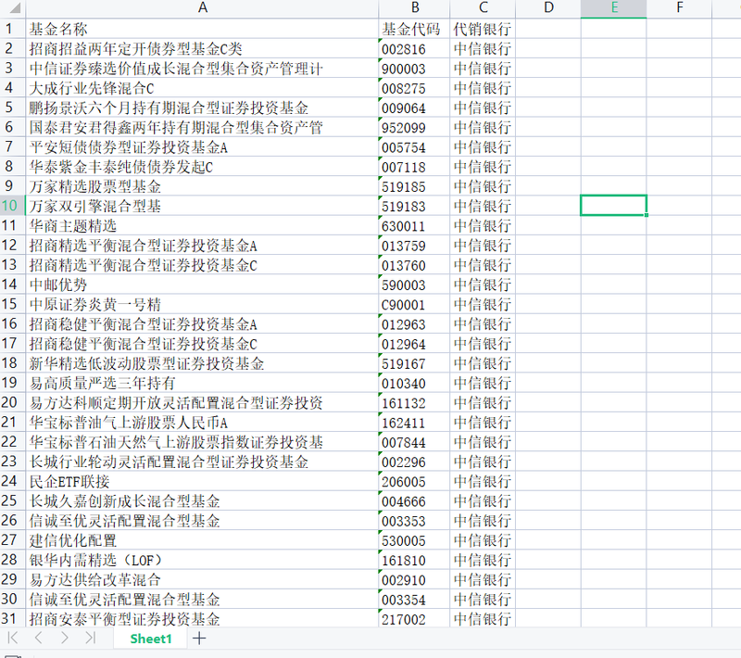Select fund code cell 630011
Screen dimensions: 741x658
pyautogui.click(x=414, y=225)
